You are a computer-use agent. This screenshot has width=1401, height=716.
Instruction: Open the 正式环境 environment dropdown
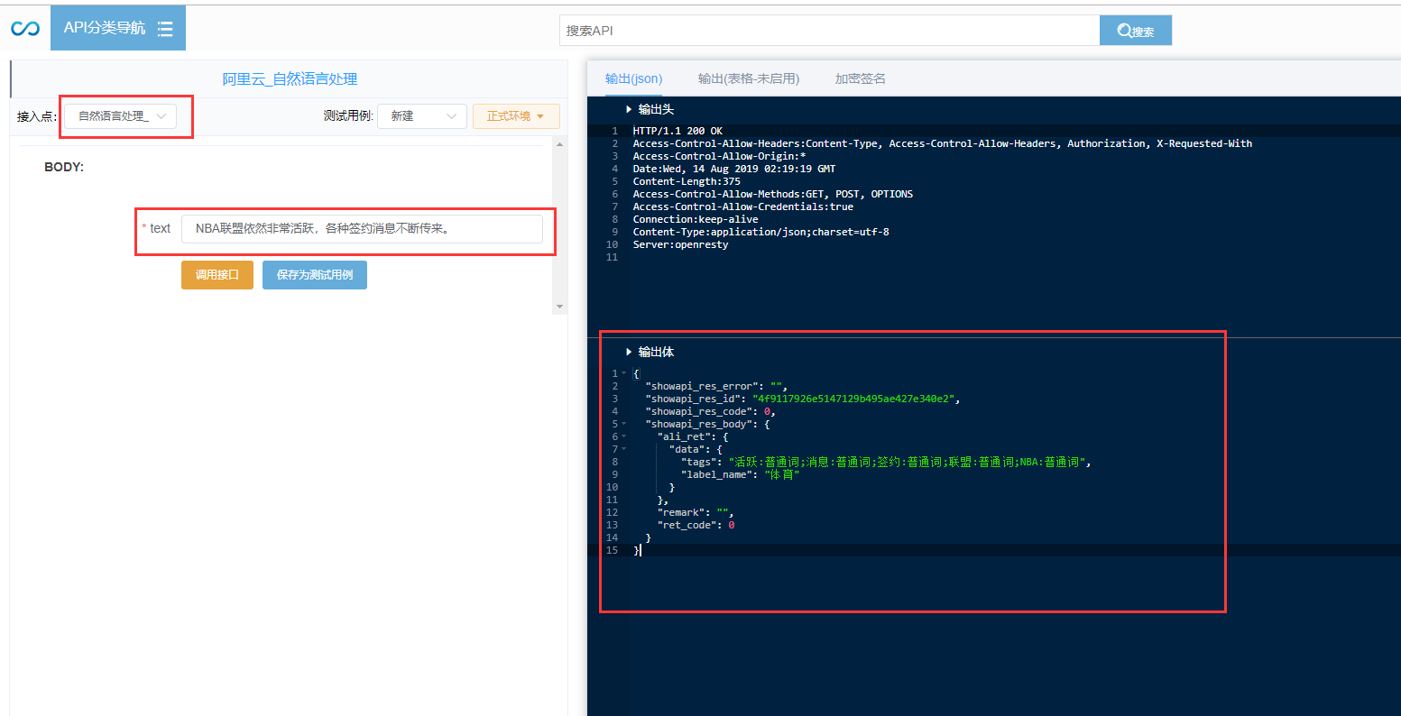tap(516, 116)
